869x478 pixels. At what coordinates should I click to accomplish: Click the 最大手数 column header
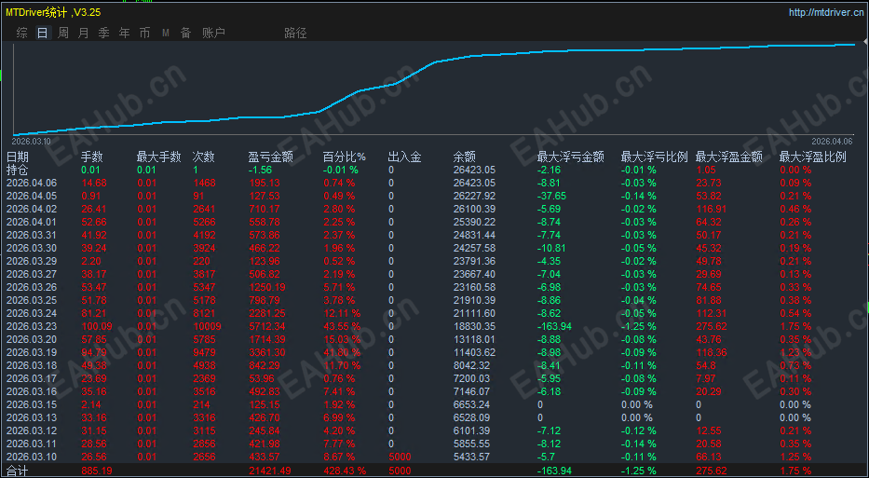pyautogui.click(x=158, y=157)
